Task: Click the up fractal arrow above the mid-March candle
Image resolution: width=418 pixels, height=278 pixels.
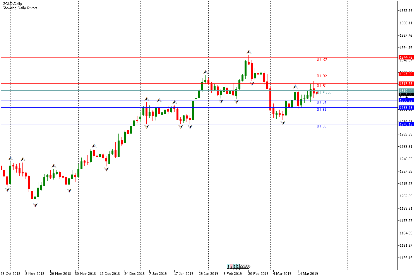Action: 295,86
